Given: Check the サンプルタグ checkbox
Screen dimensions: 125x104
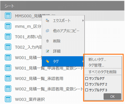Looking at the screenshot, I should click(87, 78).
